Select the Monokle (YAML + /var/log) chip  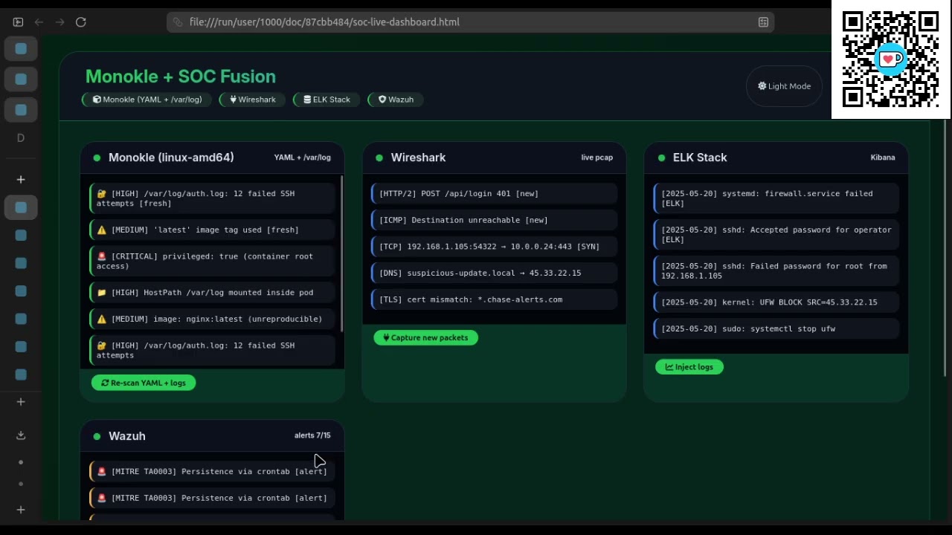coord(147,100)
